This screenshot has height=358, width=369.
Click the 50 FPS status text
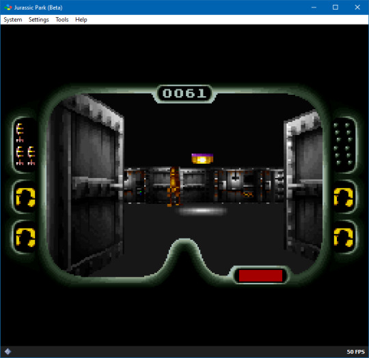pyautogui.click(x=355, y=352)
